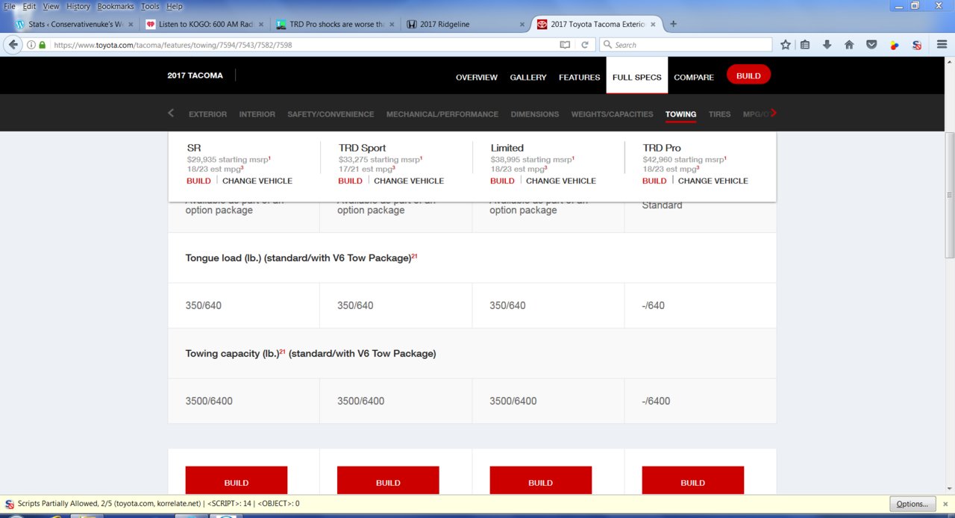Viewport: 955px width, 518px height.
Task: Close the 2017 Ridgeline tab
Action: click(522, 24)
